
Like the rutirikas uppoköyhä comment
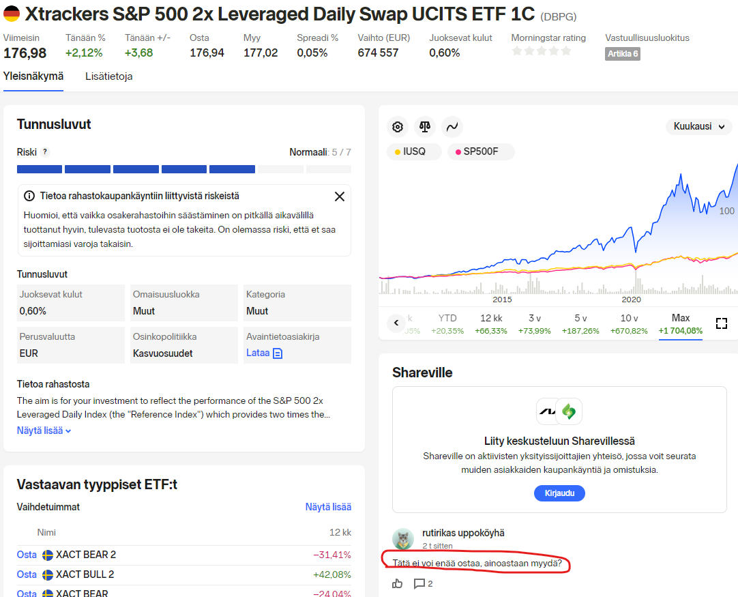pyautogui.click(x=398, y=583)
